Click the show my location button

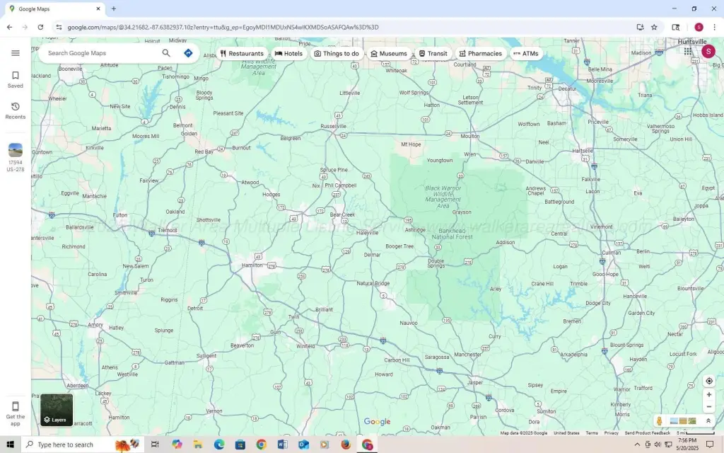pyautogui.click(x=709, y=381)
